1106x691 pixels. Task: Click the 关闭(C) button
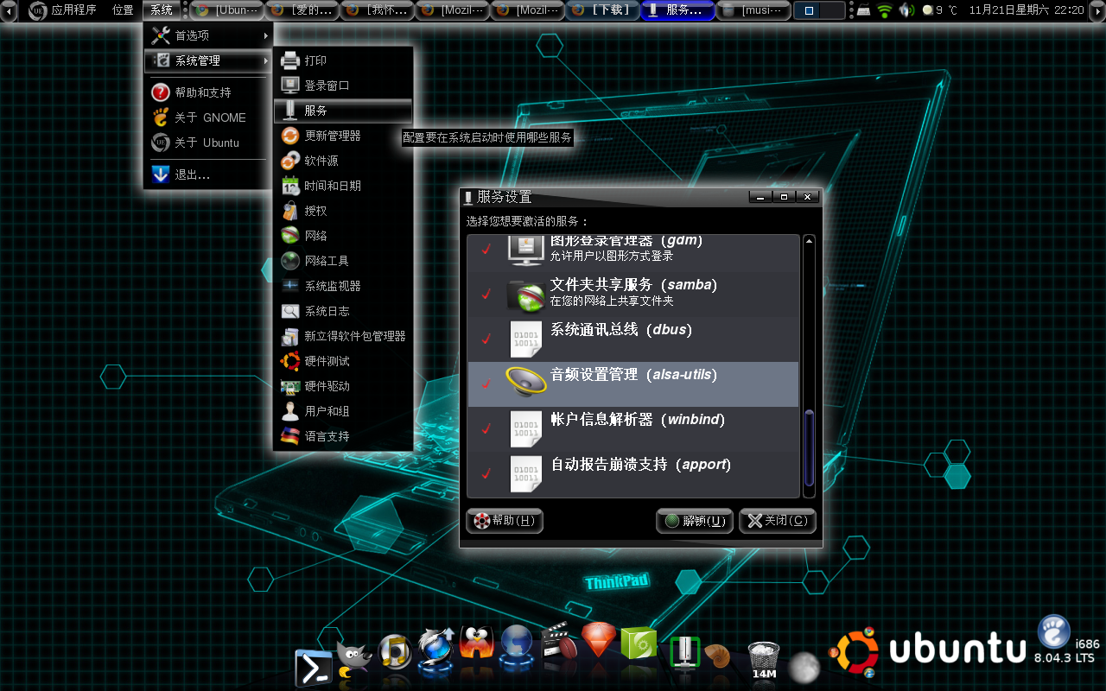click(778, 521)
